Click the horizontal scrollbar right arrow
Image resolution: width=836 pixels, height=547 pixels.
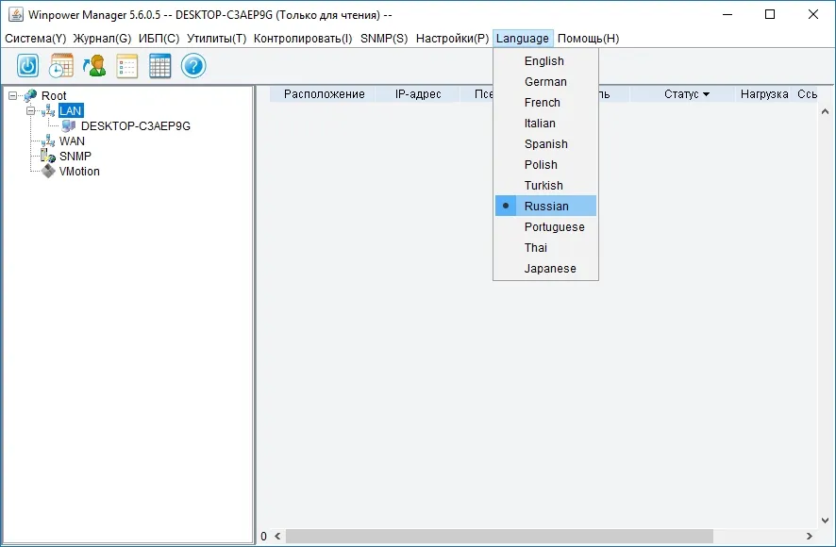tap(810, 537)
